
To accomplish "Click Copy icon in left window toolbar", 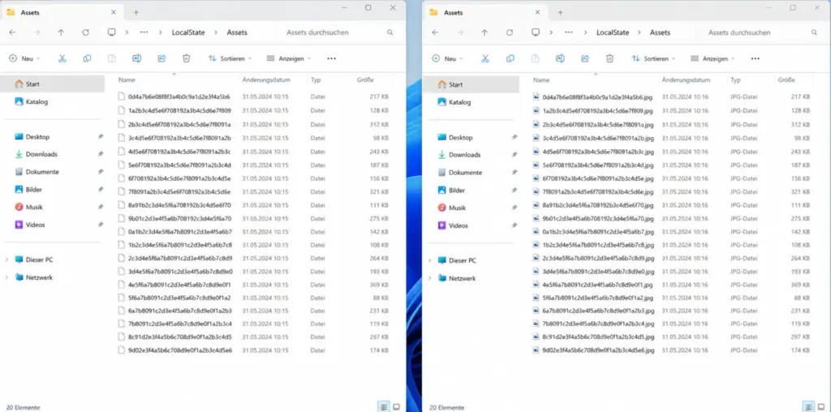I will [x=87, y=58].
